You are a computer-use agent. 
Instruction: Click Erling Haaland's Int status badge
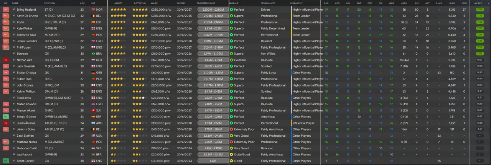[6, 10]
